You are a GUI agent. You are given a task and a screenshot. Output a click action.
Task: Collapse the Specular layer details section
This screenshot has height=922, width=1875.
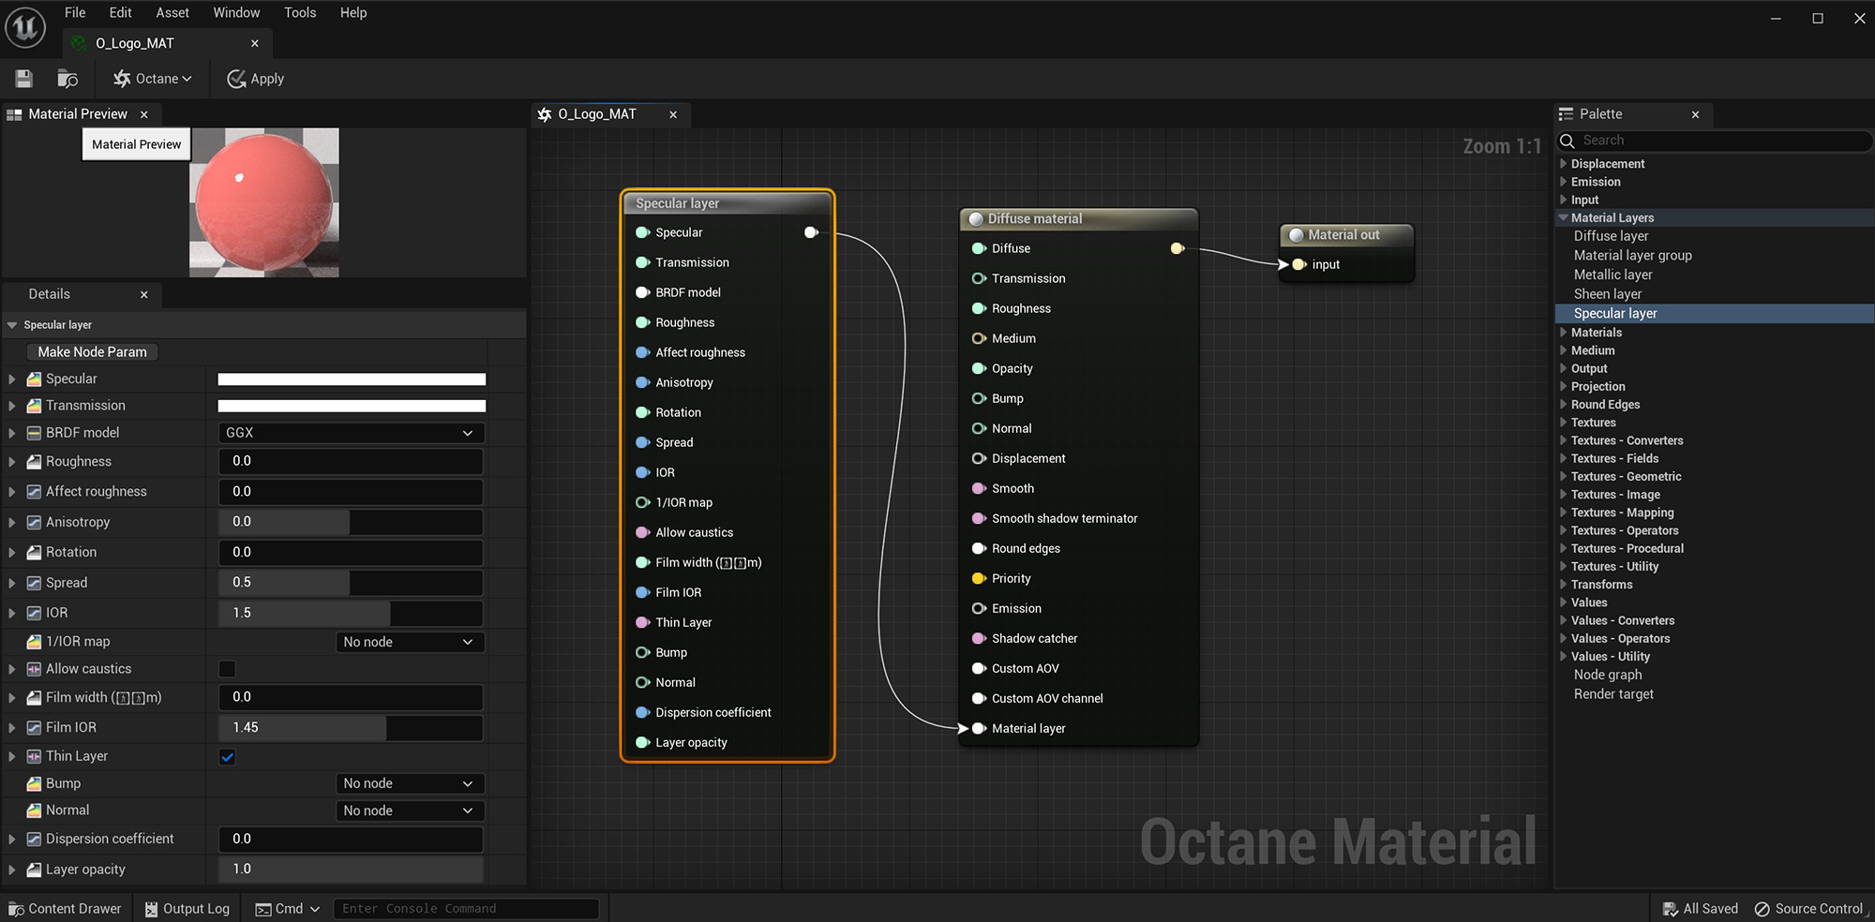pos(12,325)
